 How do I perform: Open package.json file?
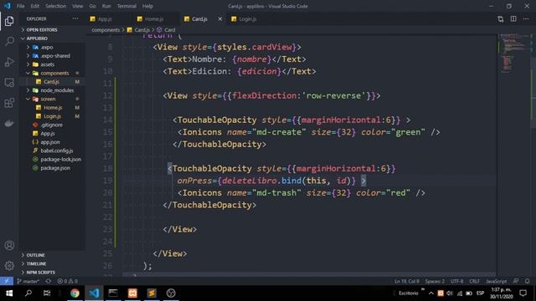pyautogui.click(x=55, y=168)
